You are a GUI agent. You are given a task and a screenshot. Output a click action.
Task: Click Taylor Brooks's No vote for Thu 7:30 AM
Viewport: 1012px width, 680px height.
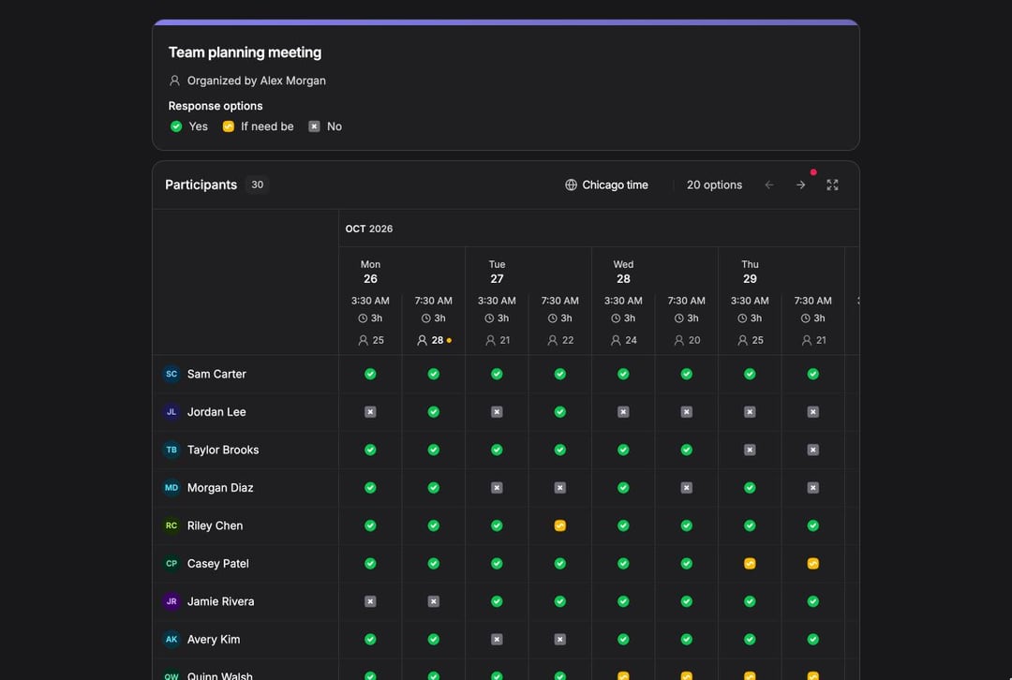(x=813, y=450)
